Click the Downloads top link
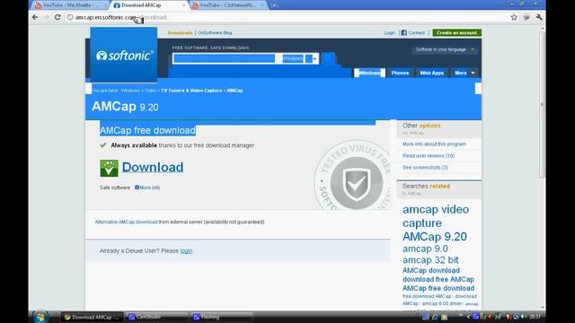Image resolution: width=575 pixels, height=323 pixels. [180, 32]
